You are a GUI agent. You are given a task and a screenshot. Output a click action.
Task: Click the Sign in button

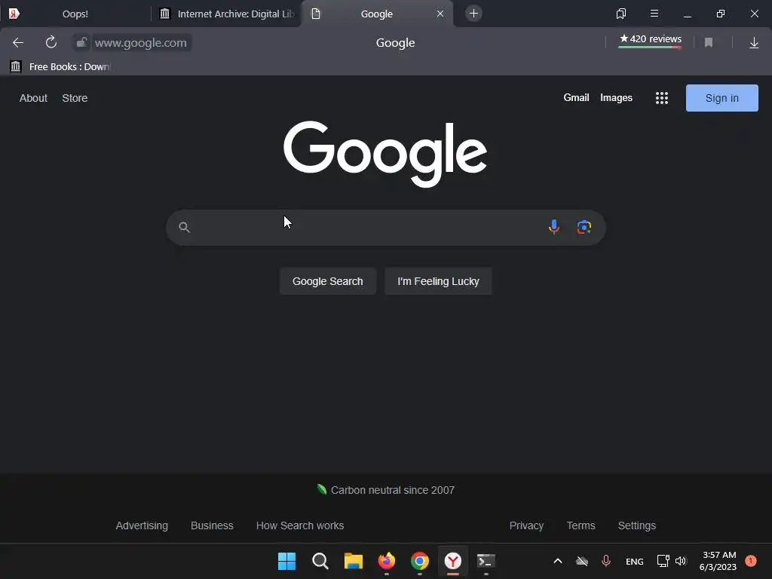pyautogui.click(x=721, y=98)
